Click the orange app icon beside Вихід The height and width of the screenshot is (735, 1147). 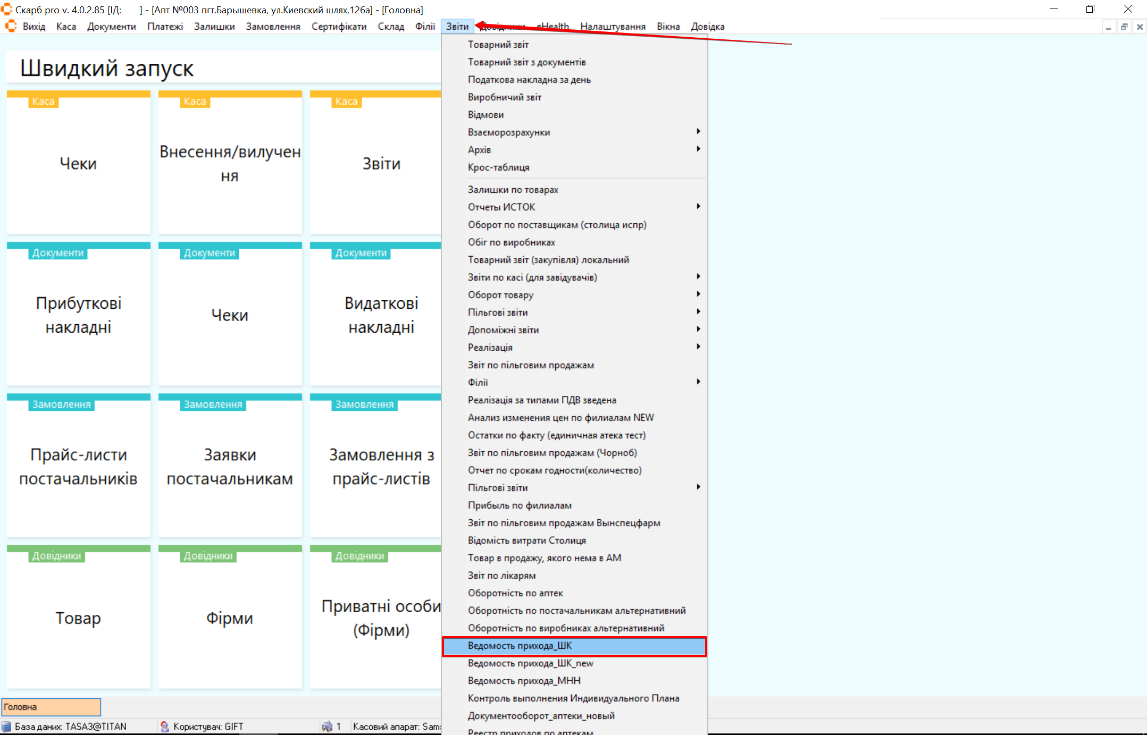point(11,26)
